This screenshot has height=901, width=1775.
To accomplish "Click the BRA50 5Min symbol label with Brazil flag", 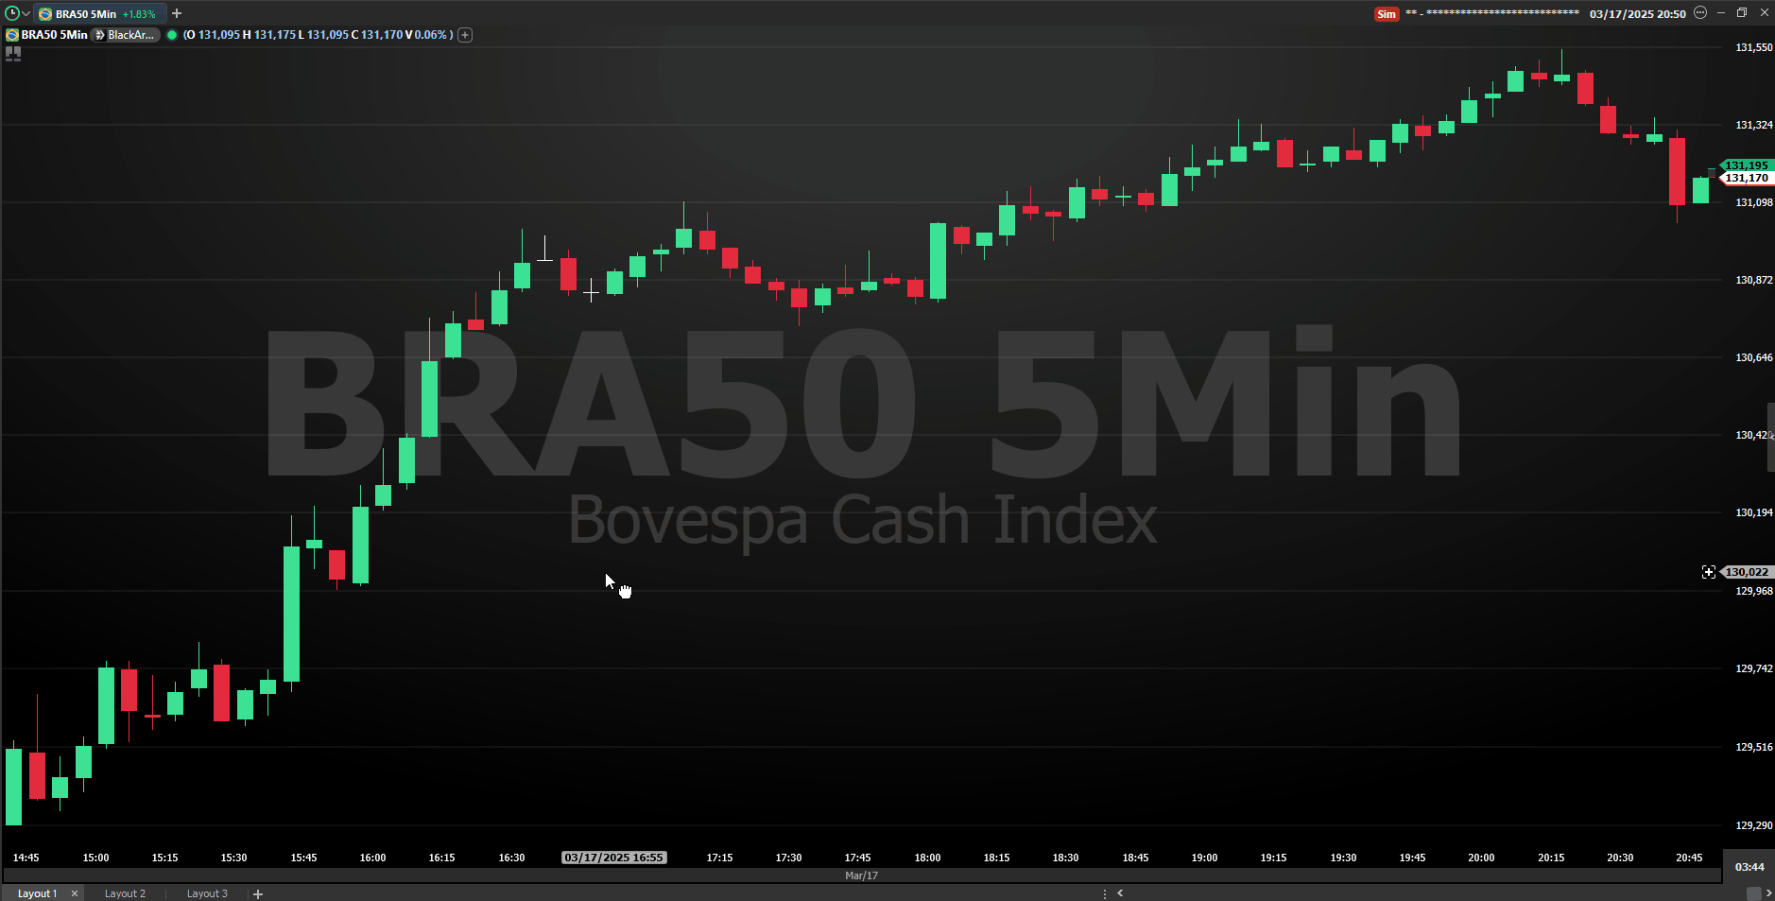I will point(47,35).
